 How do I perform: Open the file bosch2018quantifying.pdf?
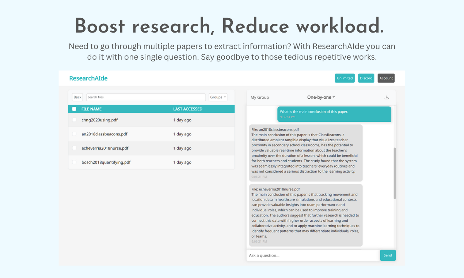point(106,162)
